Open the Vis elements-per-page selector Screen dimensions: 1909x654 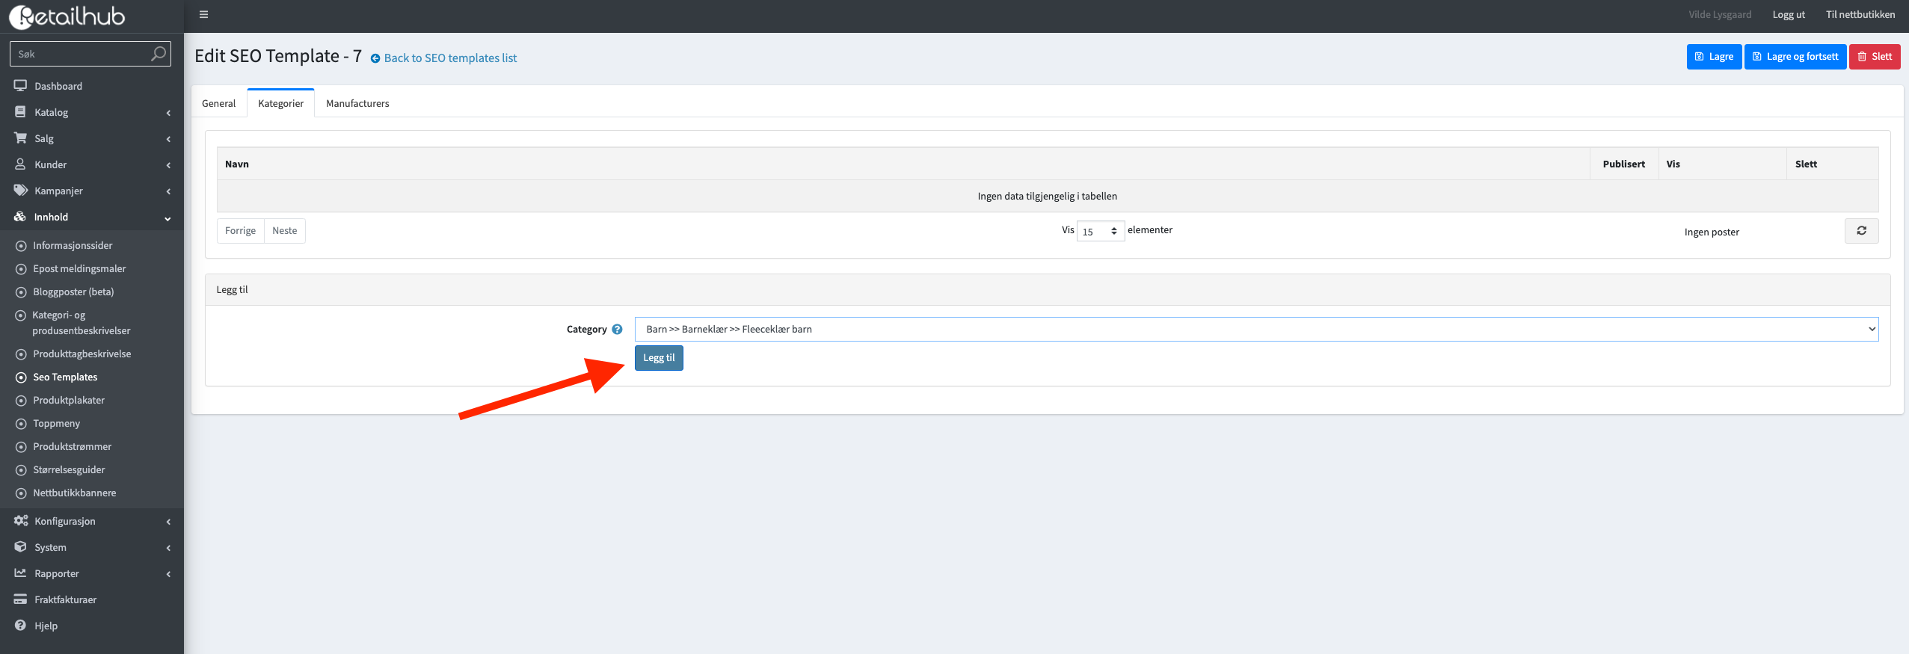[x=1099, y=232]
